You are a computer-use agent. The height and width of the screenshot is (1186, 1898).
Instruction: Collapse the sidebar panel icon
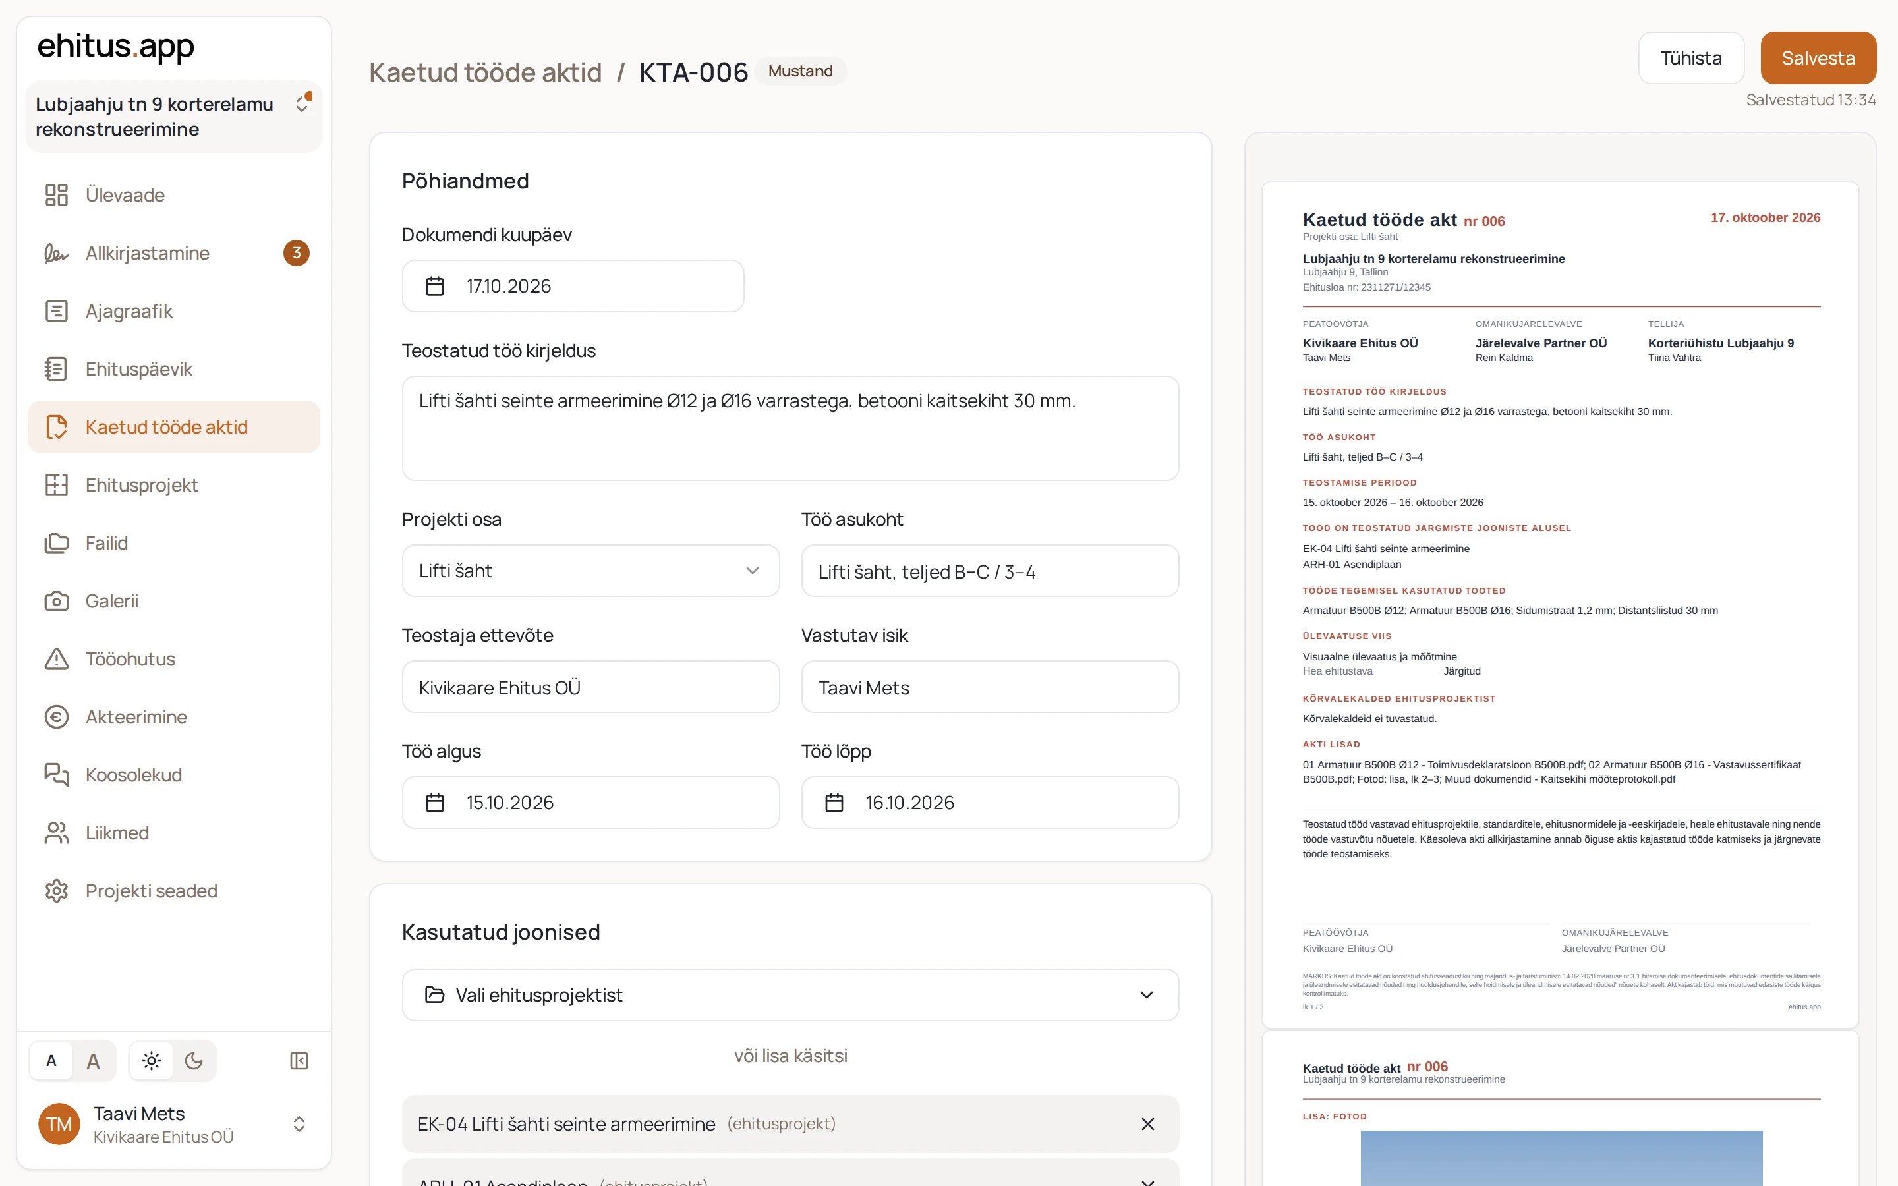[x=299, y=1061]
